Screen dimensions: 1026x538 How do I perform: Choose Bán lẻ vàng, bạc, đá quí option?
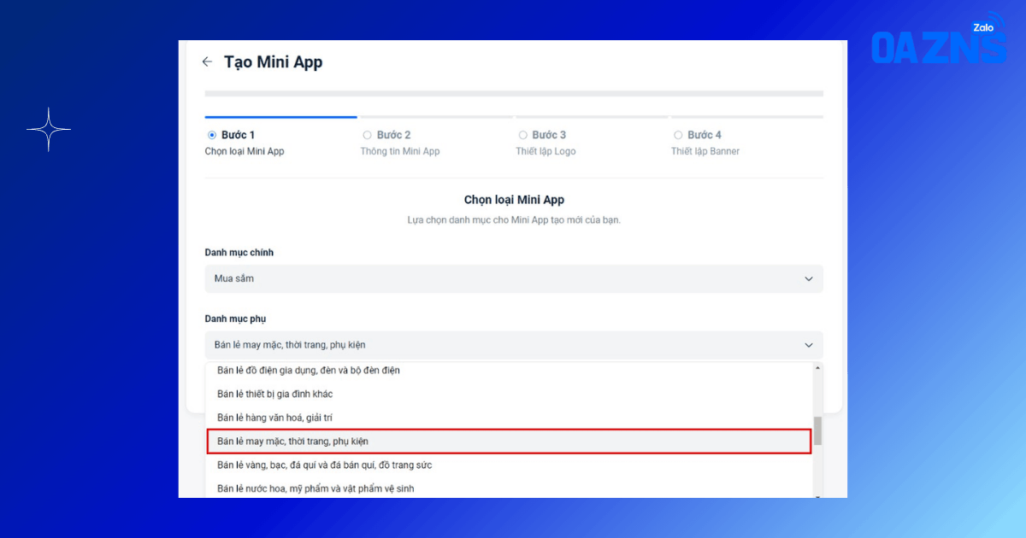click(x=509, y=465)
